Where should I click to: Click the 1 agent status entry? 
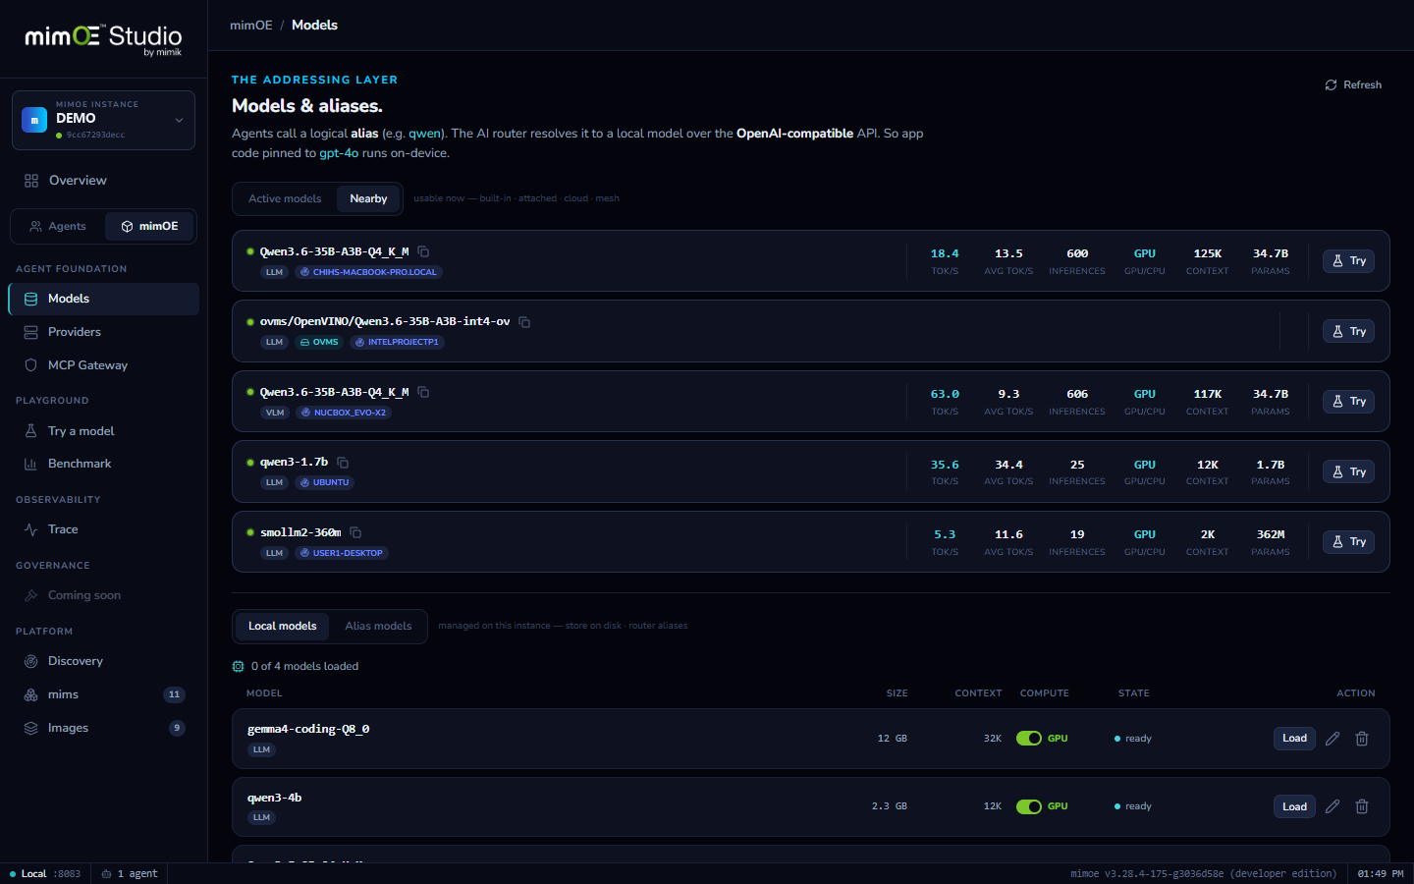[130, 874]
